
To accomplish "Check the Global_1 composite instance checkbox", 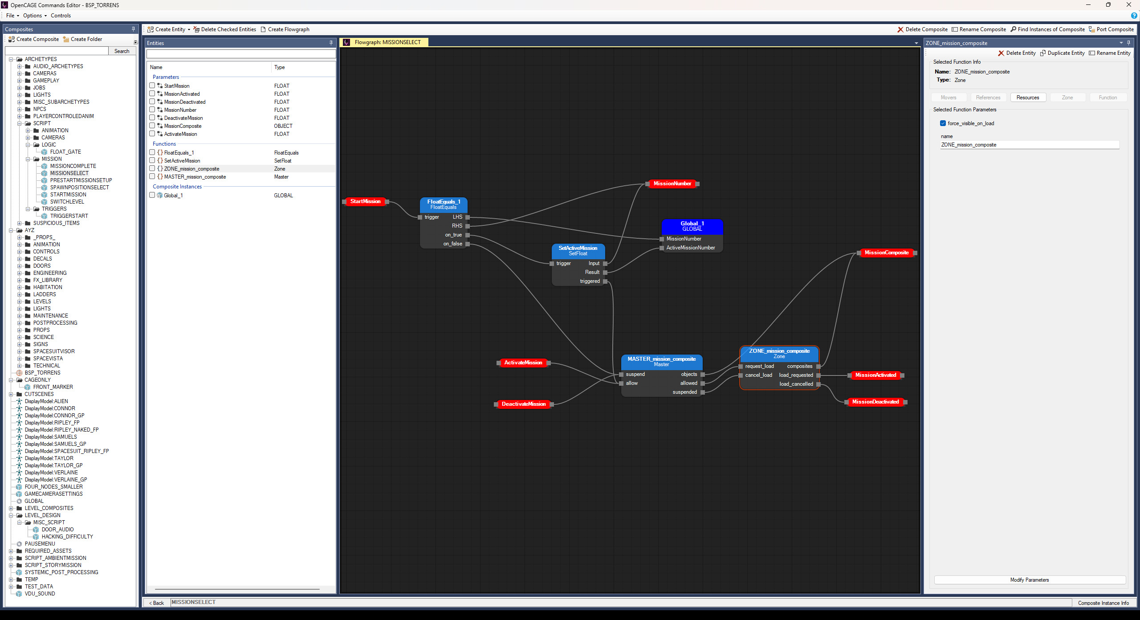I will click(152, 195).
